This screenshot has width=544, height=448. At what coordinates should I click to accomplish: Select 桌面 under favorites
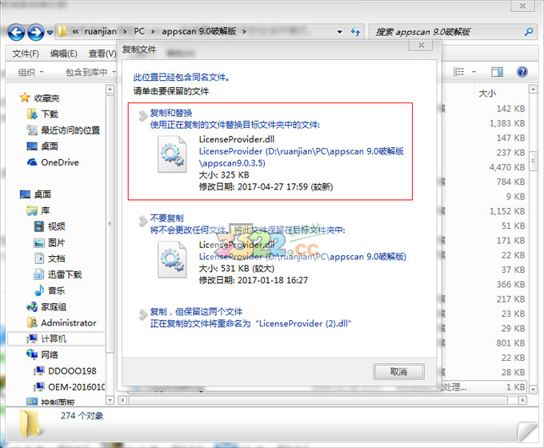[50, 146]
